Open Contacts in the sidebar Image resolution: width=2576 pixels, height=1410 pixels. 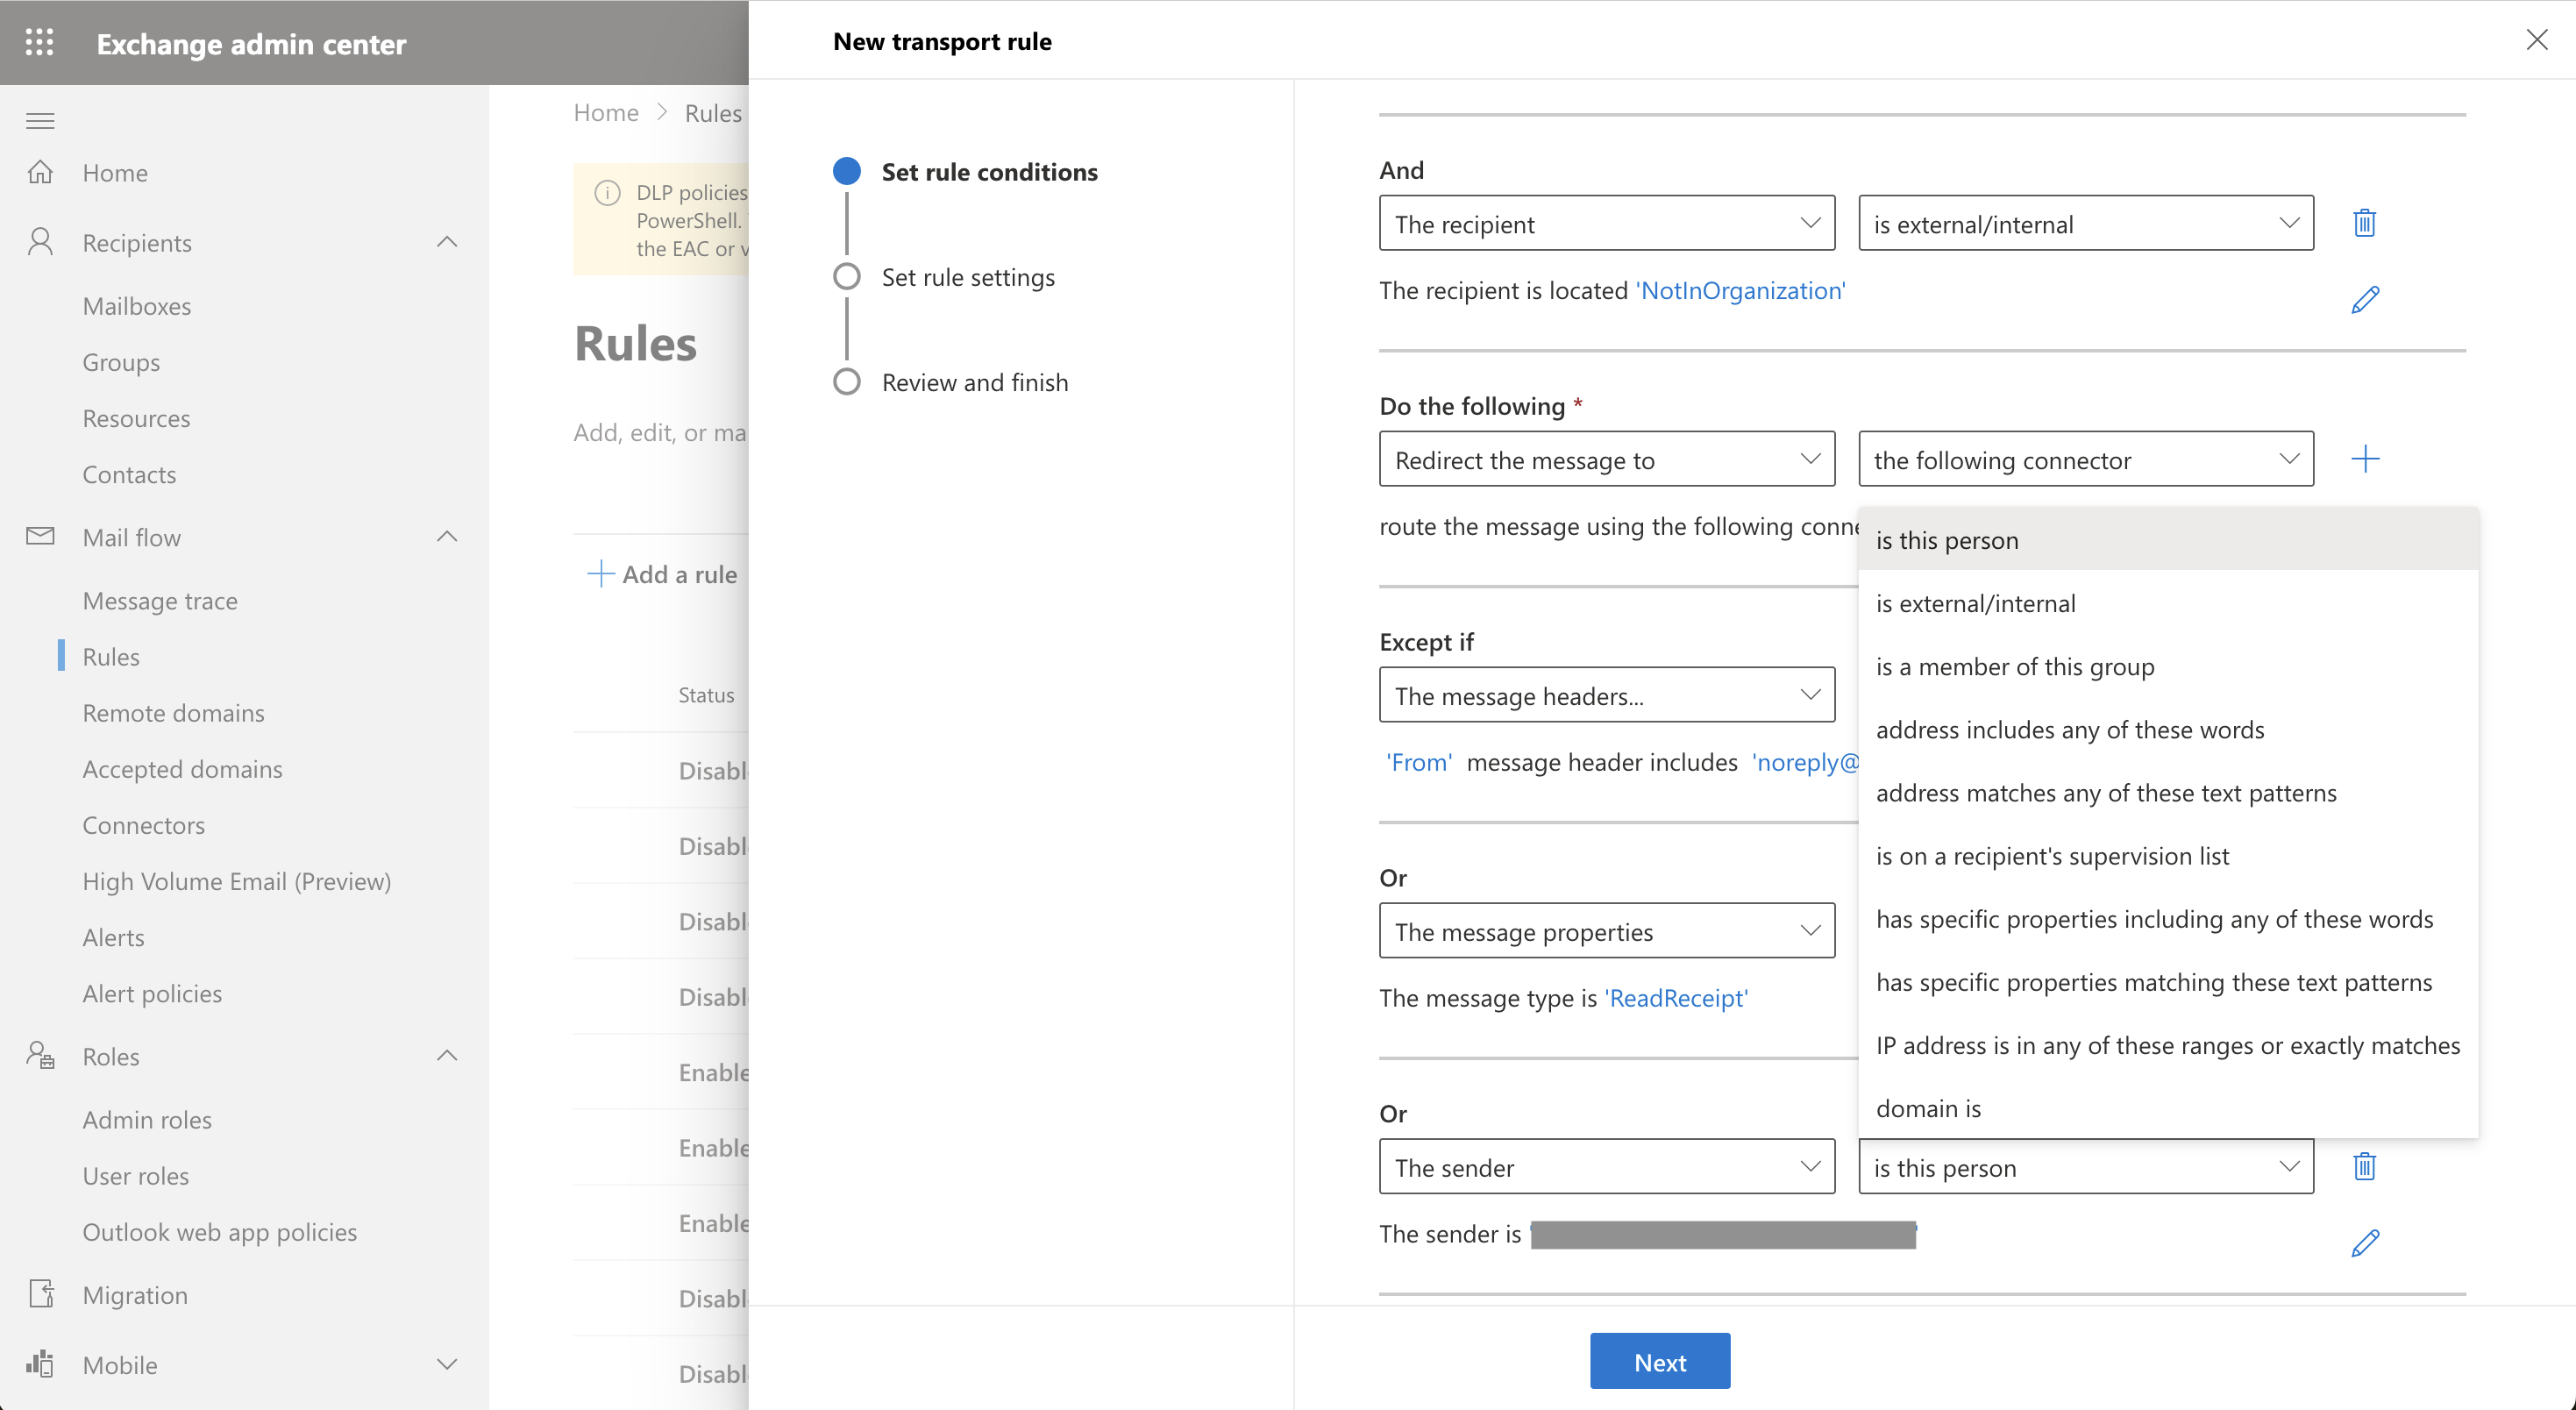[x=129, y=474]
